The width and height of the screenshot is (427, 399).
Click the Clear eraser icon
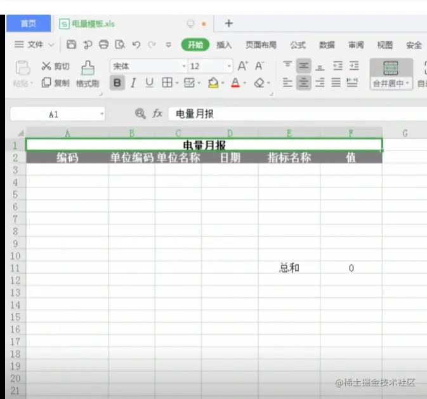coord(259,83)
